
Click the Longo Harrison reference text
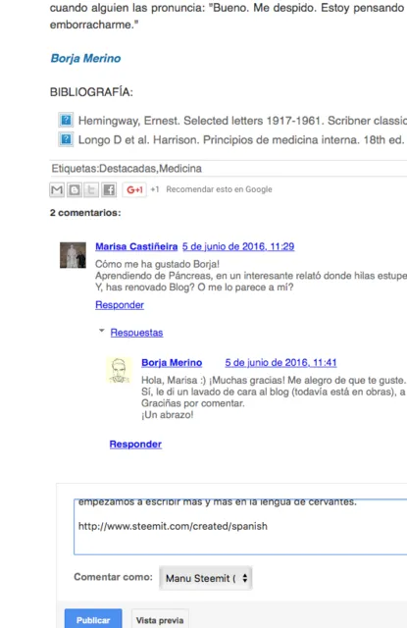click(241, 140)
